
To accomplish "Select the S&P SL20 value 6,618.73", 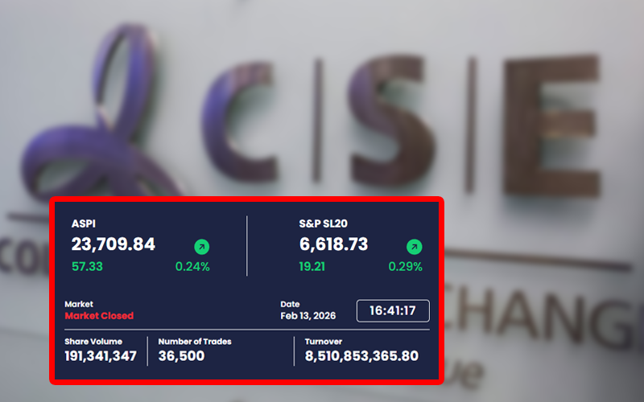I will [x=333, y=244].
